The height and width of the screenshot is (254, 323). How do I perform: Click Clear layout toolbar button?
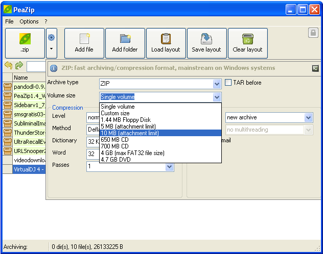(x=247, y=43)
